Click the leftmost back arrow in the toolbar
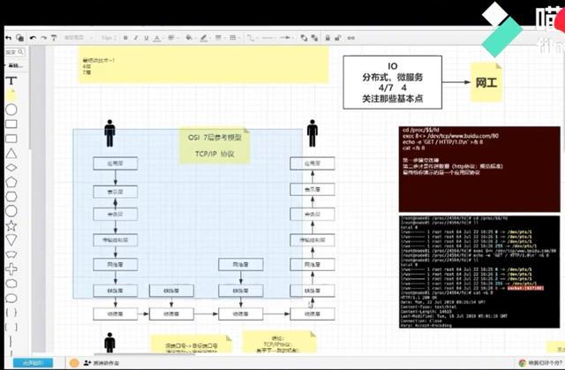 [9, 37]
